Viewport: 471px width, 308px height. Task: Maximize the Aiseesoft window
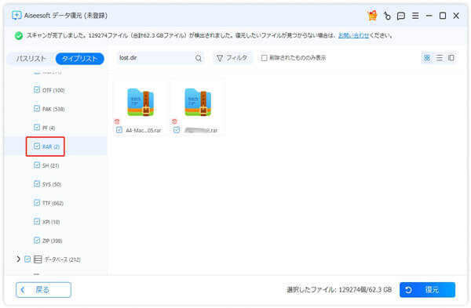click(x=443, y=16)
